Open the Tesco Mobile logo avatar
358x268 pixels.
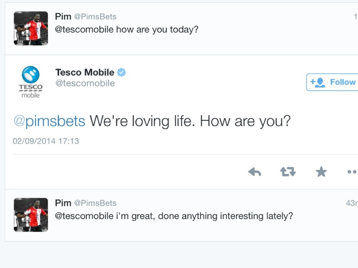point(31,82)
